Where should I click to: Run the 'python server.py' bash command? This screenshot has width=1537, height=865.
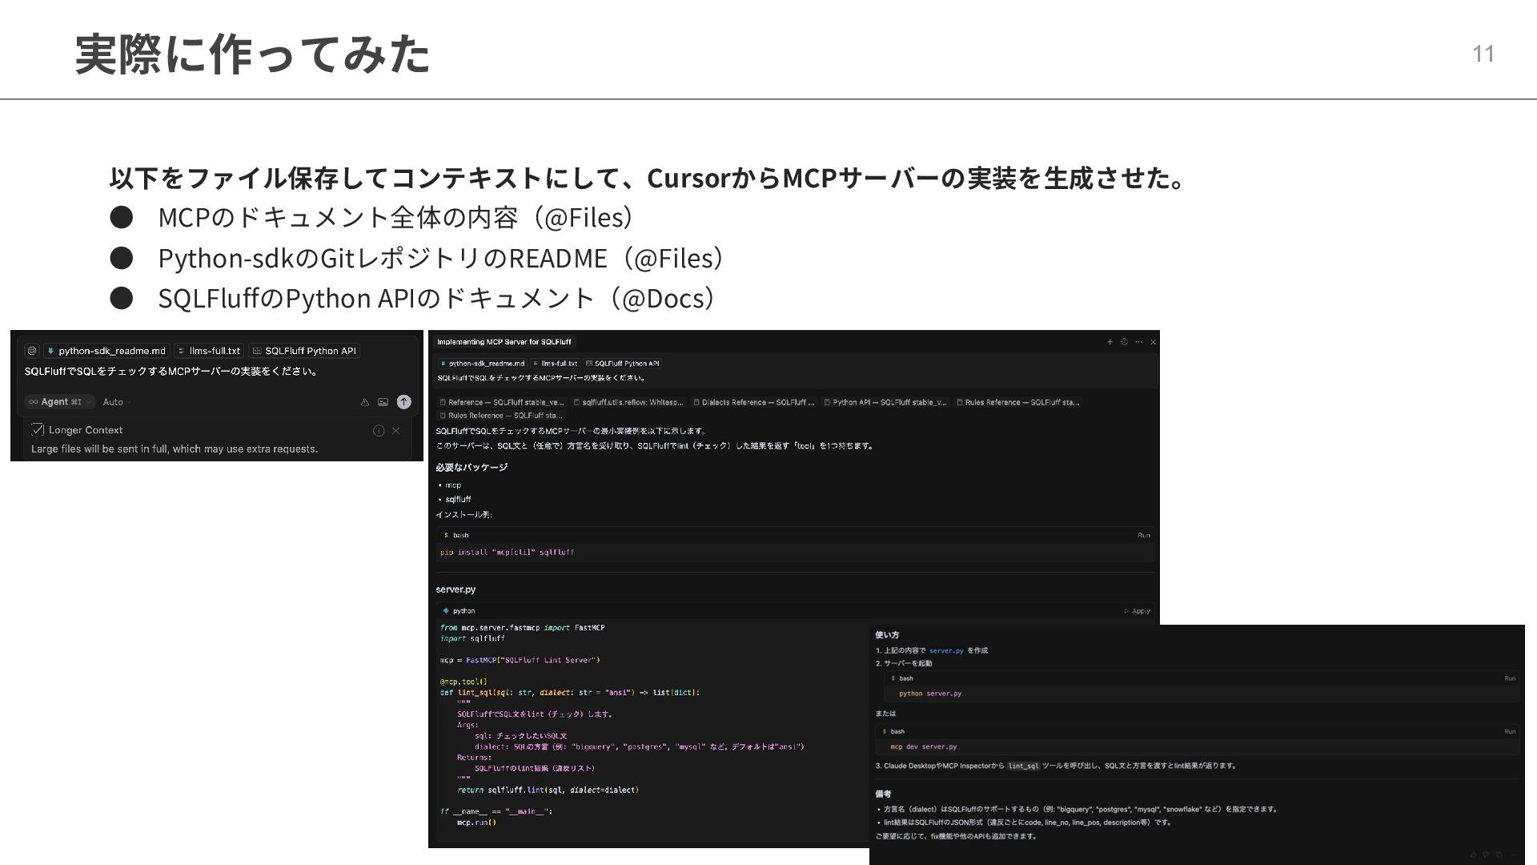(1509, 678)
